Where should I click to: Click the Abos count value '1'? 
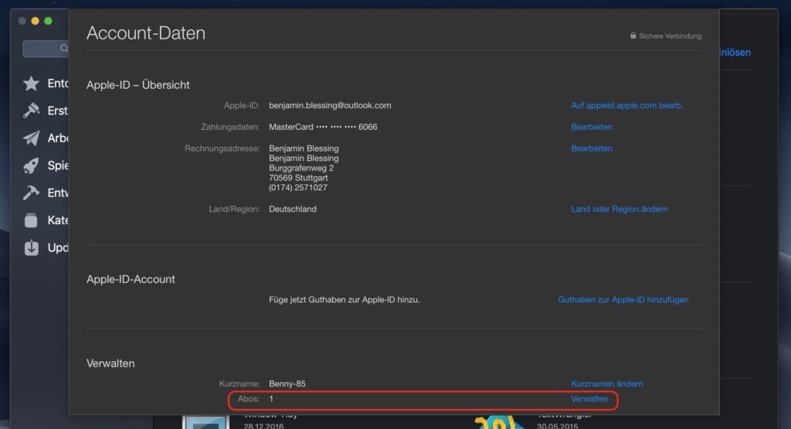[271, 399]
